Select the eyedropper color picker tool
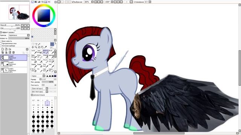This screenshot has height=135, width=241. (x=45, y=47)
